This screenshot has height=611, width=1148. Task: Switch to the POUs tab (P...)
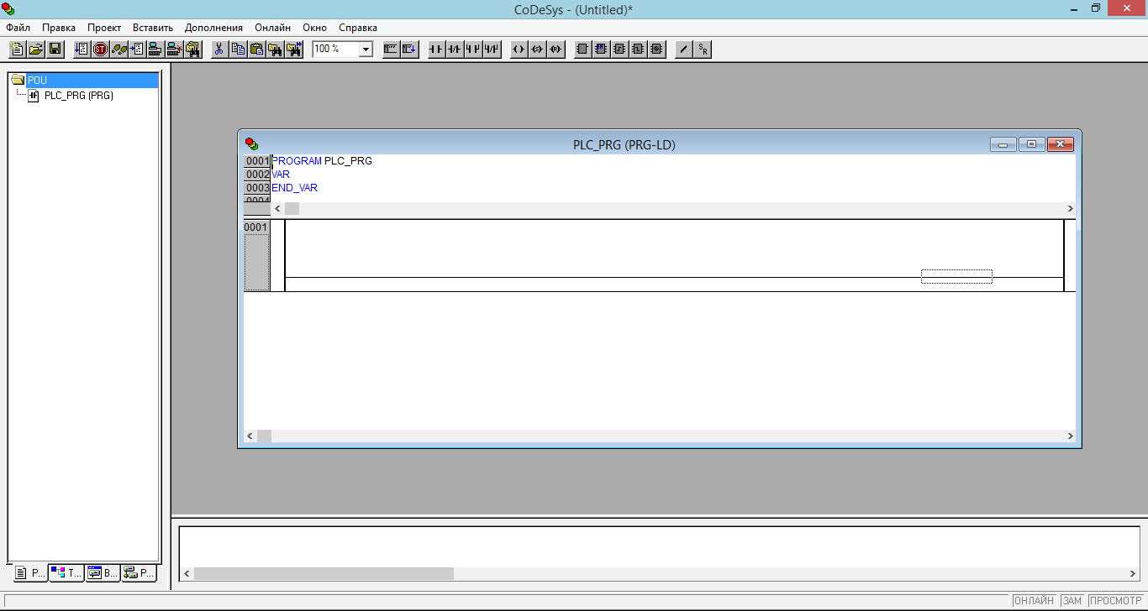tap(31, 573)
